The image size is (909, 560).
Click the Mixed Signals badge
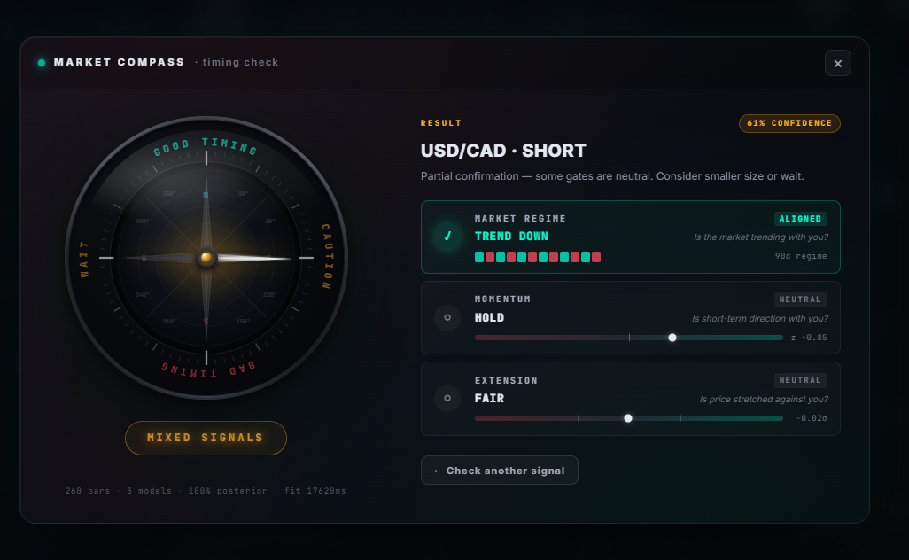tap(206, 438)
